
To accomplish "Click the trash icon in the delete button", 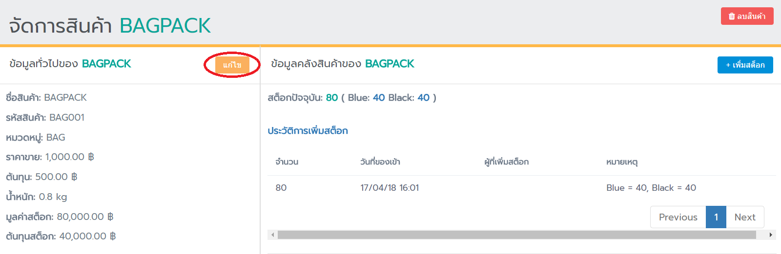I will [731, 16].
